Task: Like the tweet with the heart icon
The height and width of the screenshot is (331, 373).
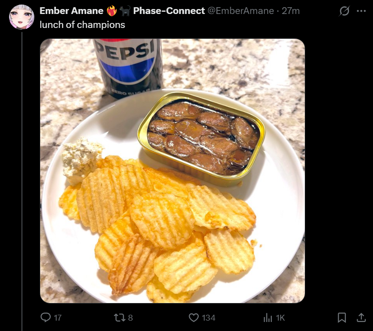Action: pos(194,317)
